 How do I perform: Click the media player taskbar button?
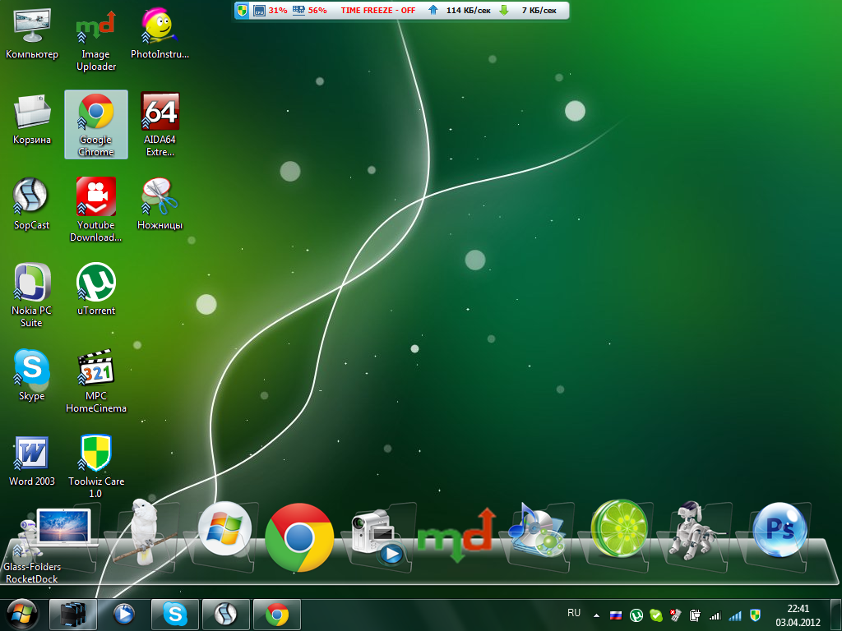pos(124,614)
